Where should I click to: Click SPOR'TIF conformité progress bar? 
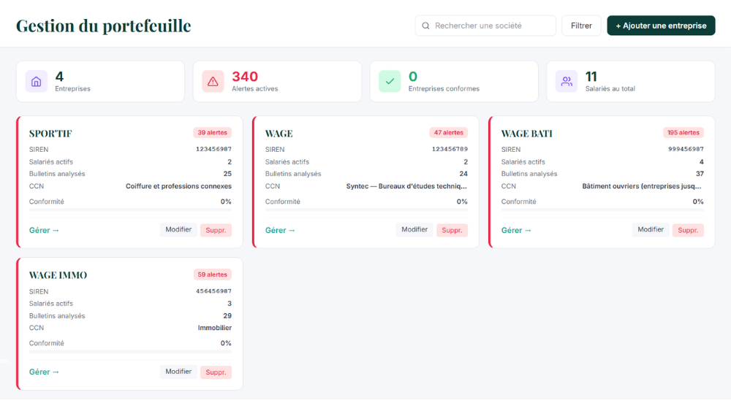tap(130, 210)
